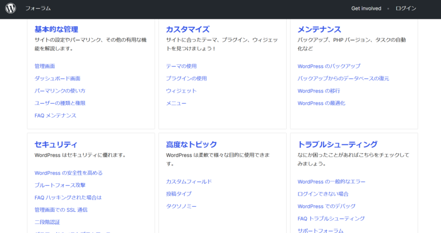Open ウィジェット link
Image resolution: width=441 pixels, height=233 pixels.
tap(181, 91)
